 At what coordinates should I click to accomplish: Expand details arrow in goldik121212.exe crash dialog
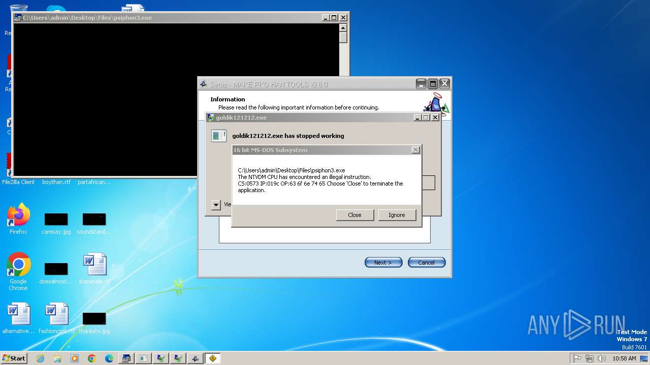(x=216, y=205)
